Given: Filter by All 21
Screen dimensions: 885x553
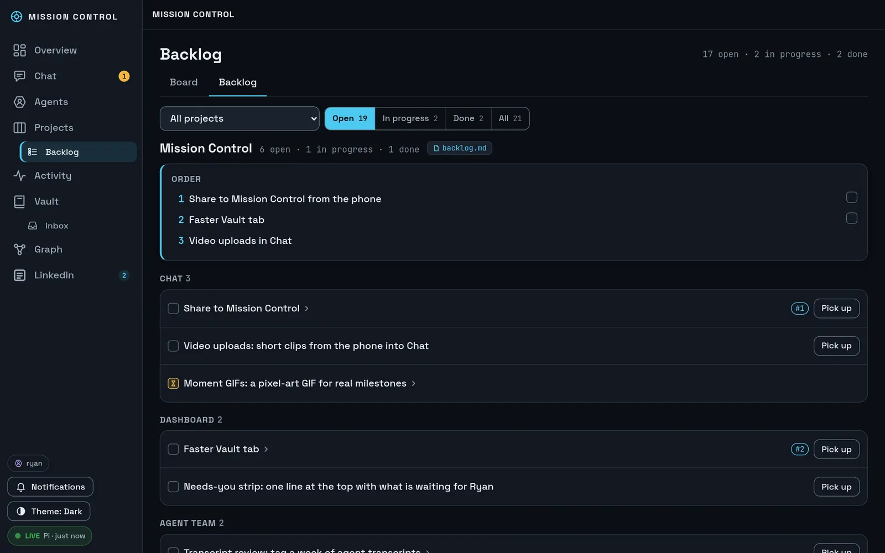Looking at the screenshot, I should tap(510, 118).
